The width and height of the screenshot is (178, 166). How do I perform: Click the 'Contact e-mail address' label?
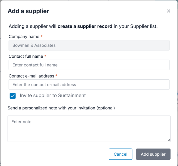coord(31,76)
